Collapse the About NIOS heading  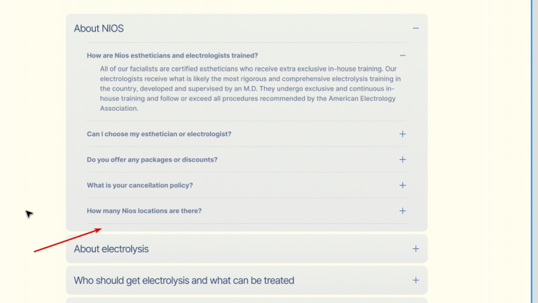click(x=99, y=29)
